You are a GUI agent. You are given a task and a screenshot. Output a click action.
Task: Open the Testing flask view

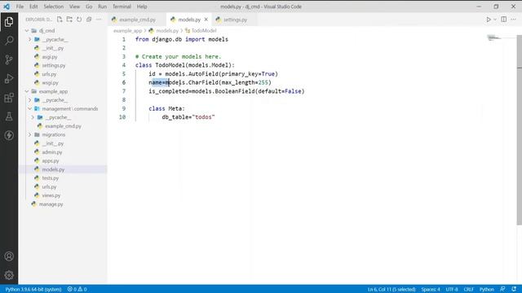point(9,116)
